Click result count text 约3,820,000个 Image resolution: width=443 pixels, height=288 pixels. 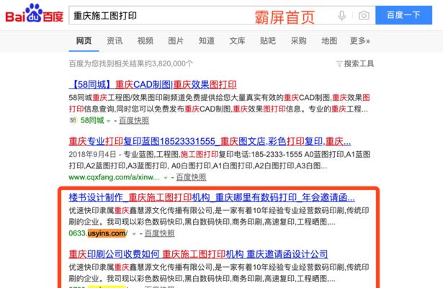[169, 64]
